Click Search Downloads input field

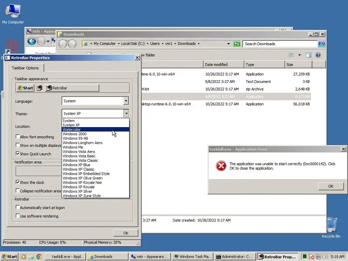[280, 44]
